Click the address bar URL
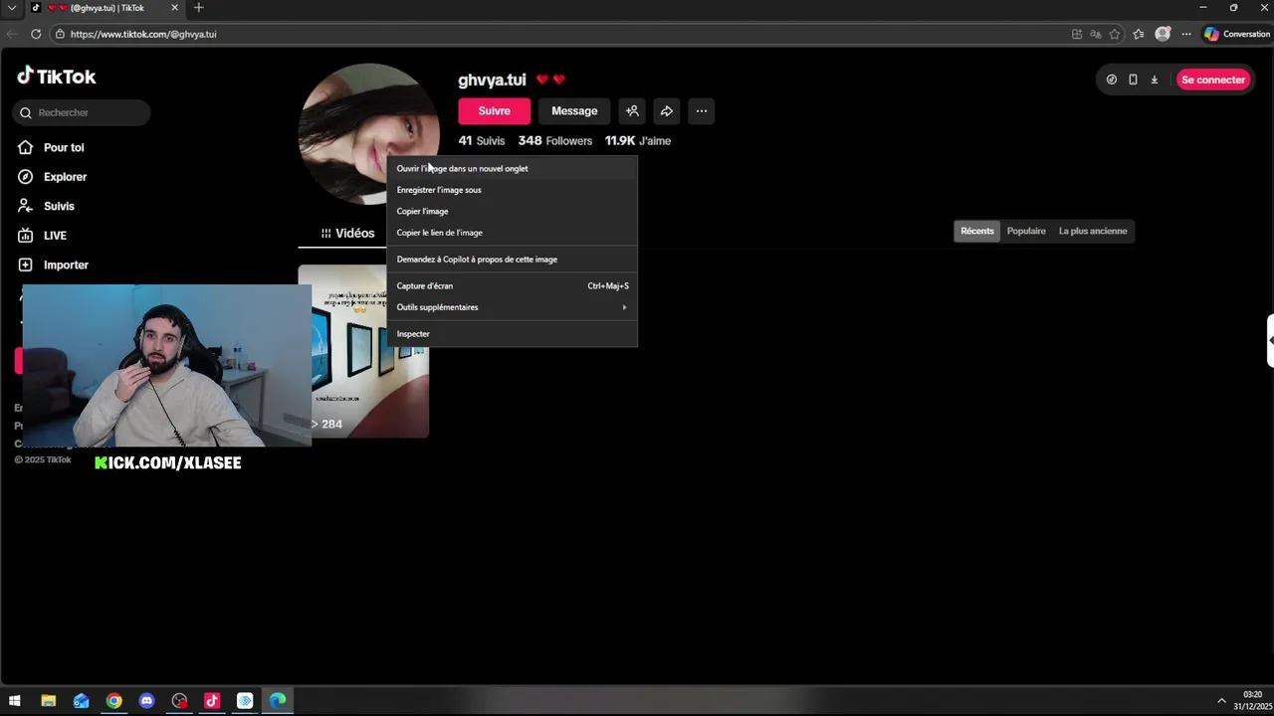 coord(143,34)
